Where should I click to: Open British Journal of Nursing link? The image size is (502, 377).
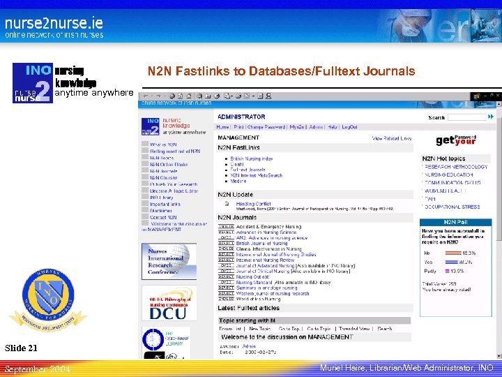pyautogui.click(x=261, y=244)
